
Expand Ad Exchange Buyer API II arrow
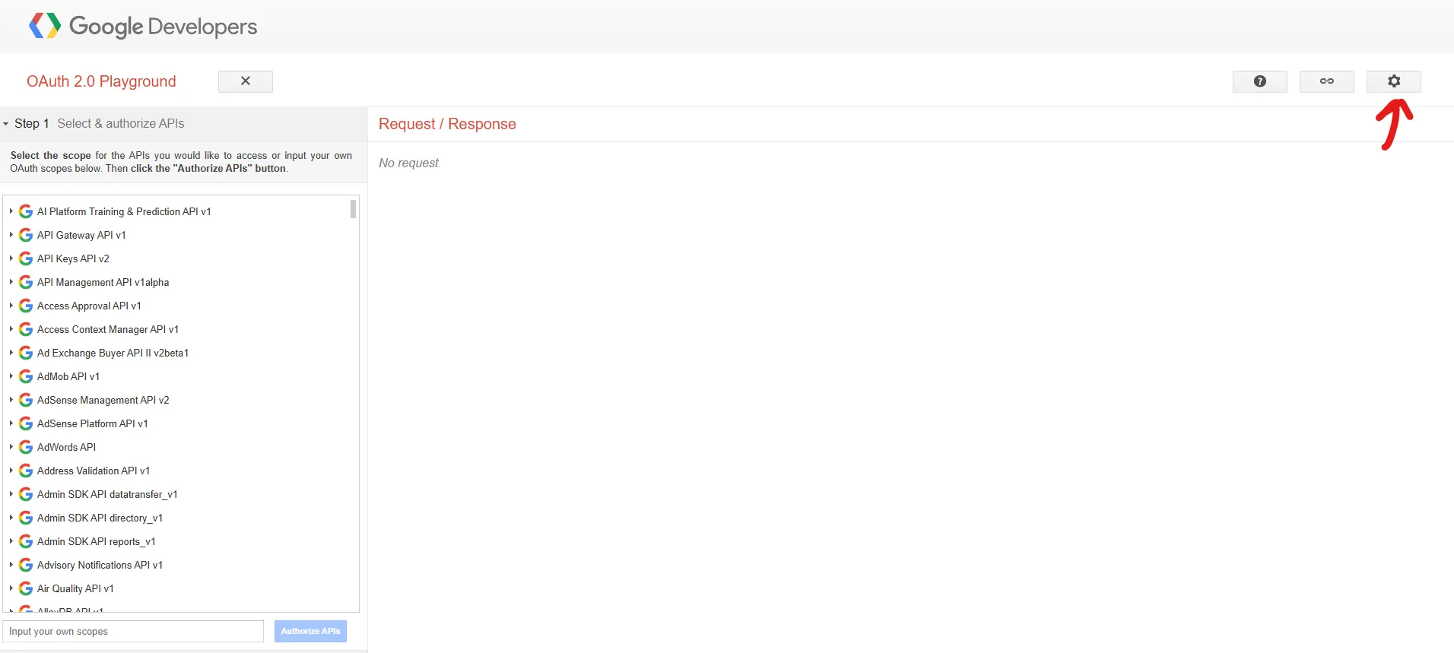(11, 353)
